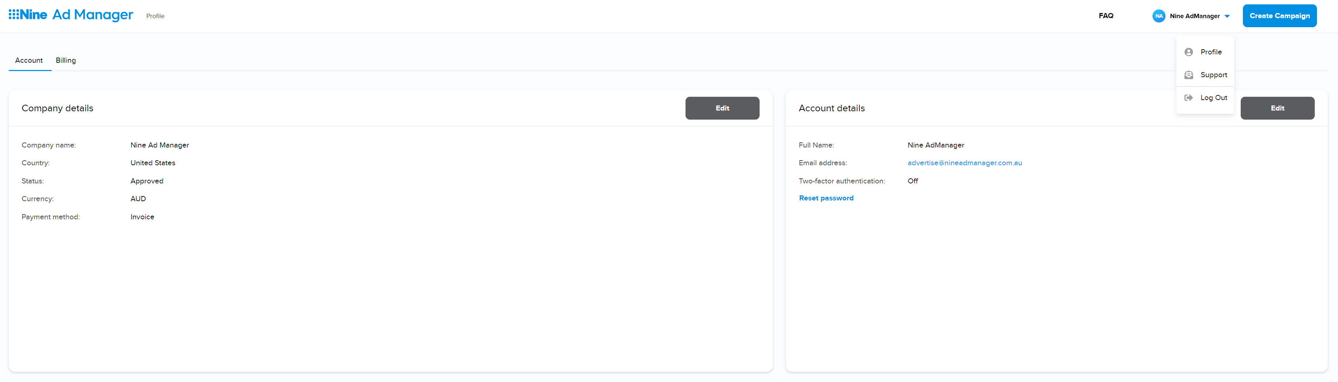Image resolution: width=1338 pixels, height=382 pixels.
Task: Click the Create Campaign button
Action: [1279, 16]
